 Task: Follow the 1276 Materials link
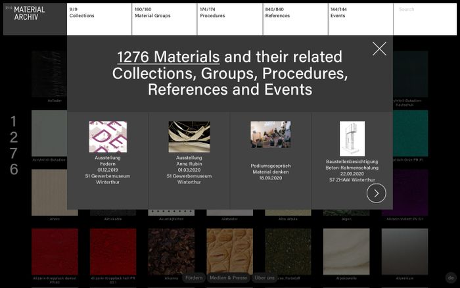[168, 57]
